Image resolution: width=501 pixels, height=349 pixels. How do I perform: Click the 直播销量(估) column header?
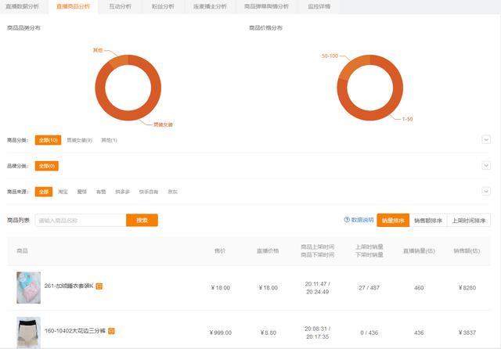[419, 251]
